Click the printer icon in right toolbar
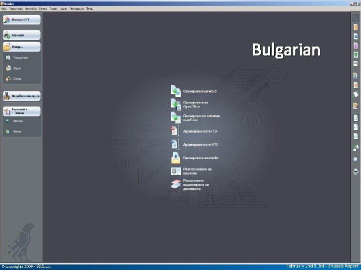 (x=355, y=171)
